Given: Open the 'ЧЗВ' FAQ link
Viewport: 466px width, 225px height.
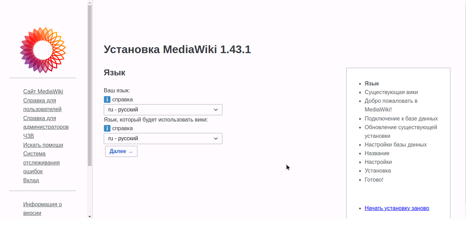Looking at the screenshot, I should tap(28, 136).
